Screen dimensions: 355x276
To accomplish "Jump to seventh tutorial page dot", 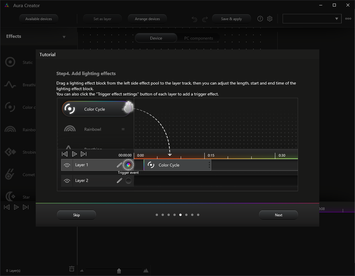I will click(192, 215).
